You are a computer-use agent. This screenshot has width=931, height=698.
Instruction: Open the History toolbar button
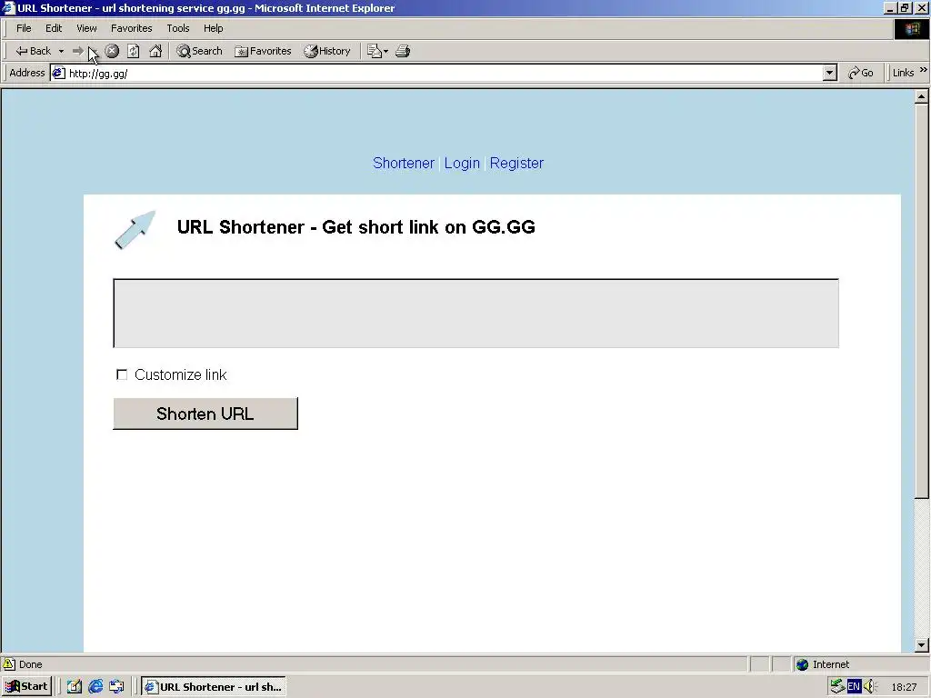[327, 51]
